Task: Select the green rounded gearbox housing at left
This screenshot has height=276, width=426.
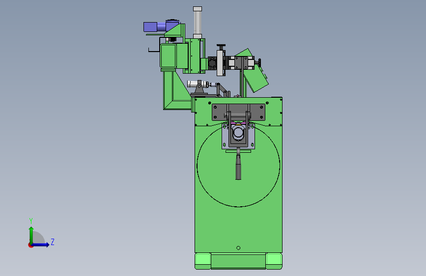Action: pos(168,56)
